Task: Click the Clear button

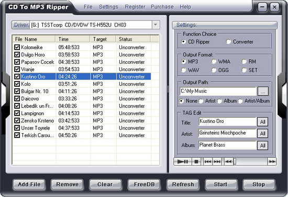Action: coord(105,184)
